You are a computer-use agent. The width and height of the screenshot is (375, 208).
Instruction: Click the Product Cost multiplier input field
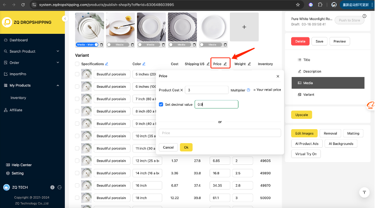click(x=206, y=90)
